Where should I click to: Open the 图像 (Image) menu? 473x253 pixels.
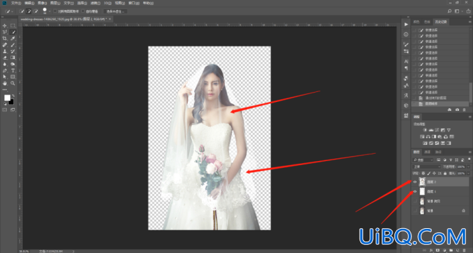(42, 3)
